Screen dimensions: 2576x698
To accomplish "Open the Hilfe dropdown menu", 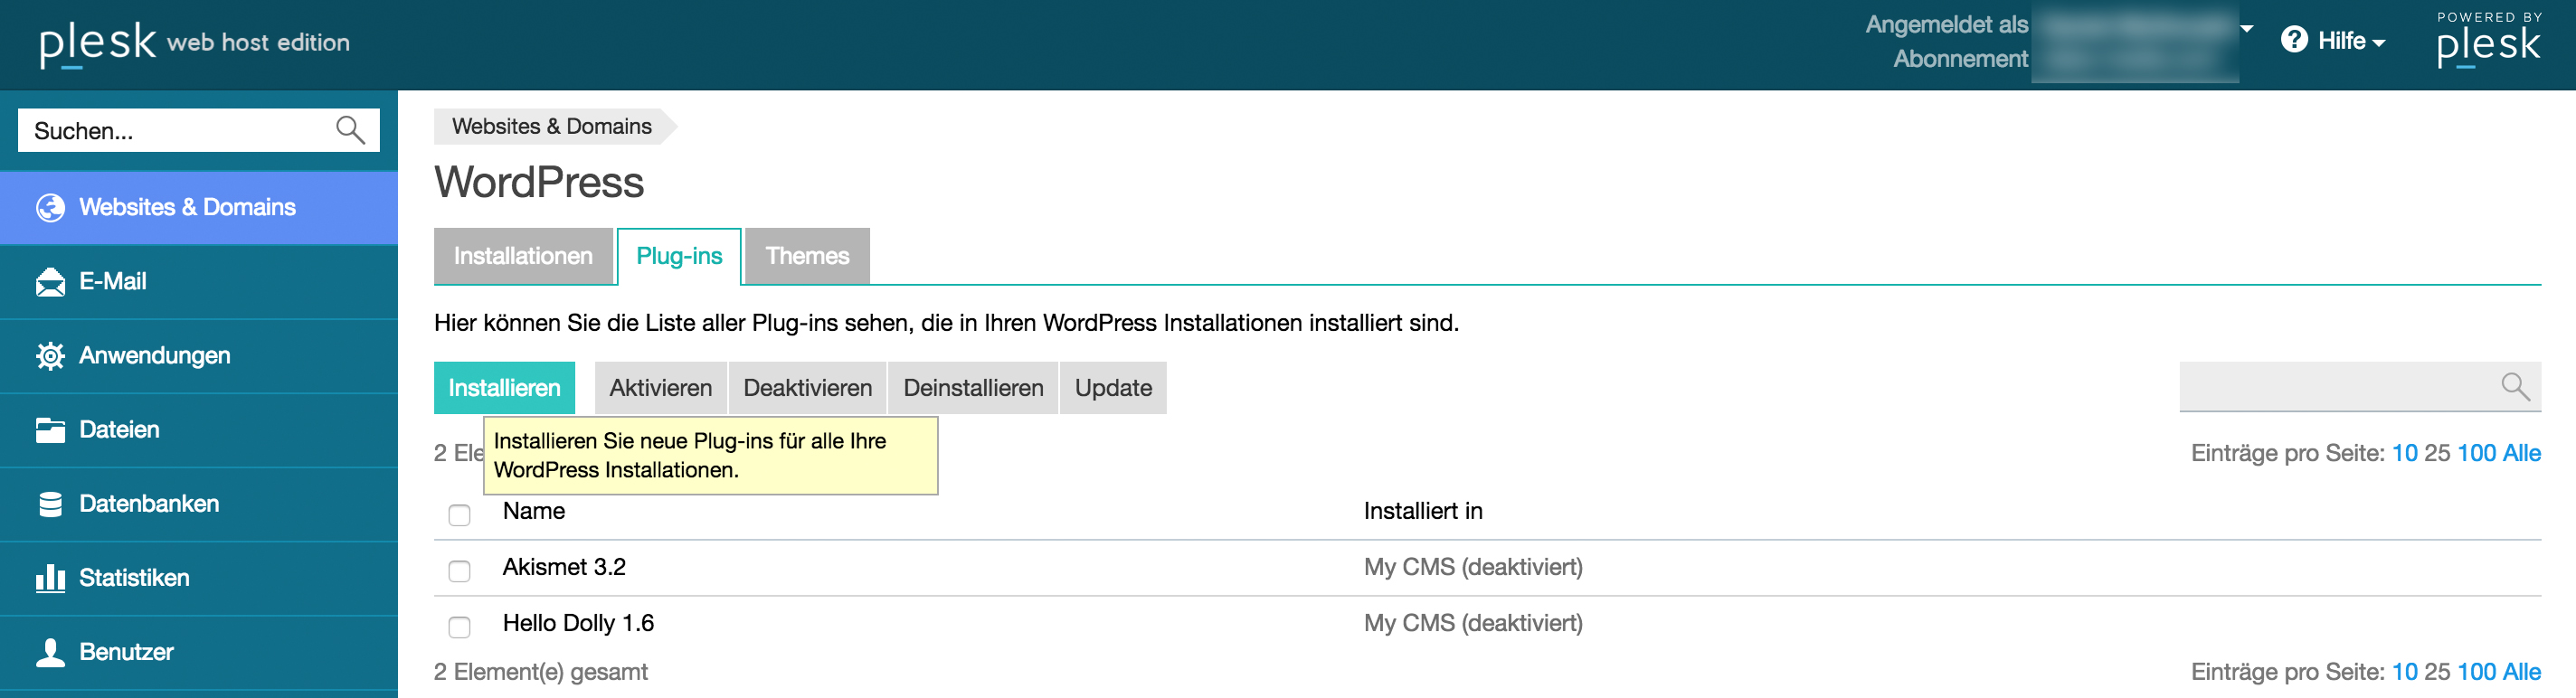I will pos(2334,40).
